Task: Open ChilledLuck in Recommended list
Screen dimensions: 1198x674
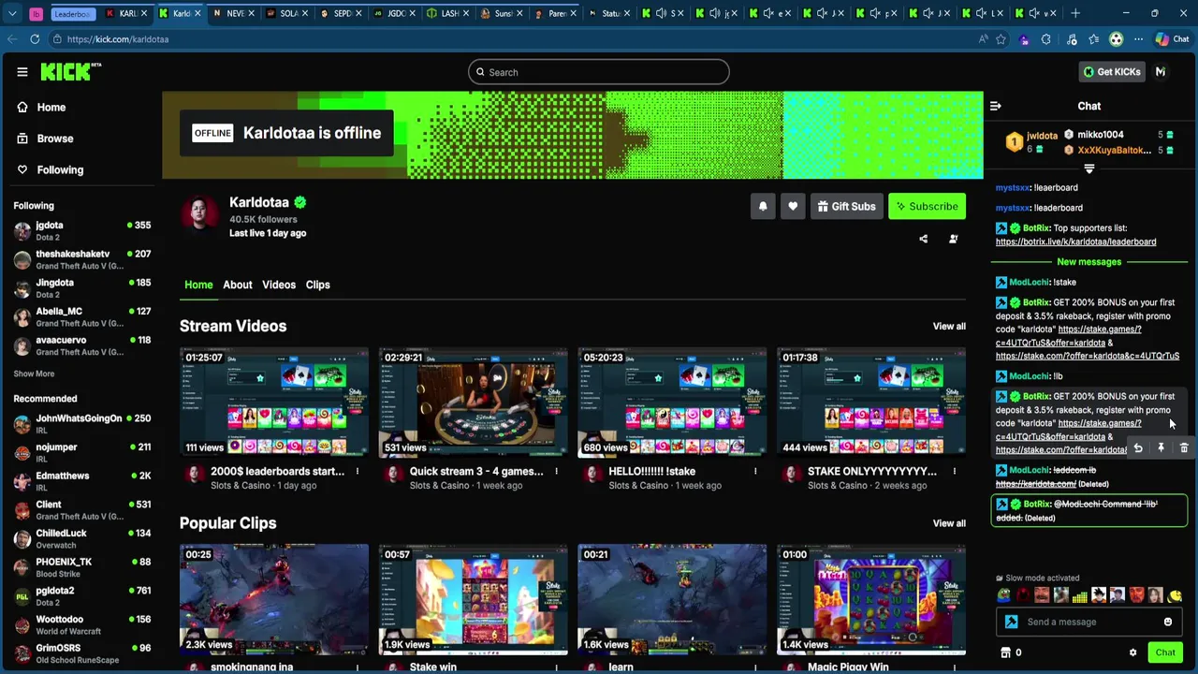Action: pos(80,538)
